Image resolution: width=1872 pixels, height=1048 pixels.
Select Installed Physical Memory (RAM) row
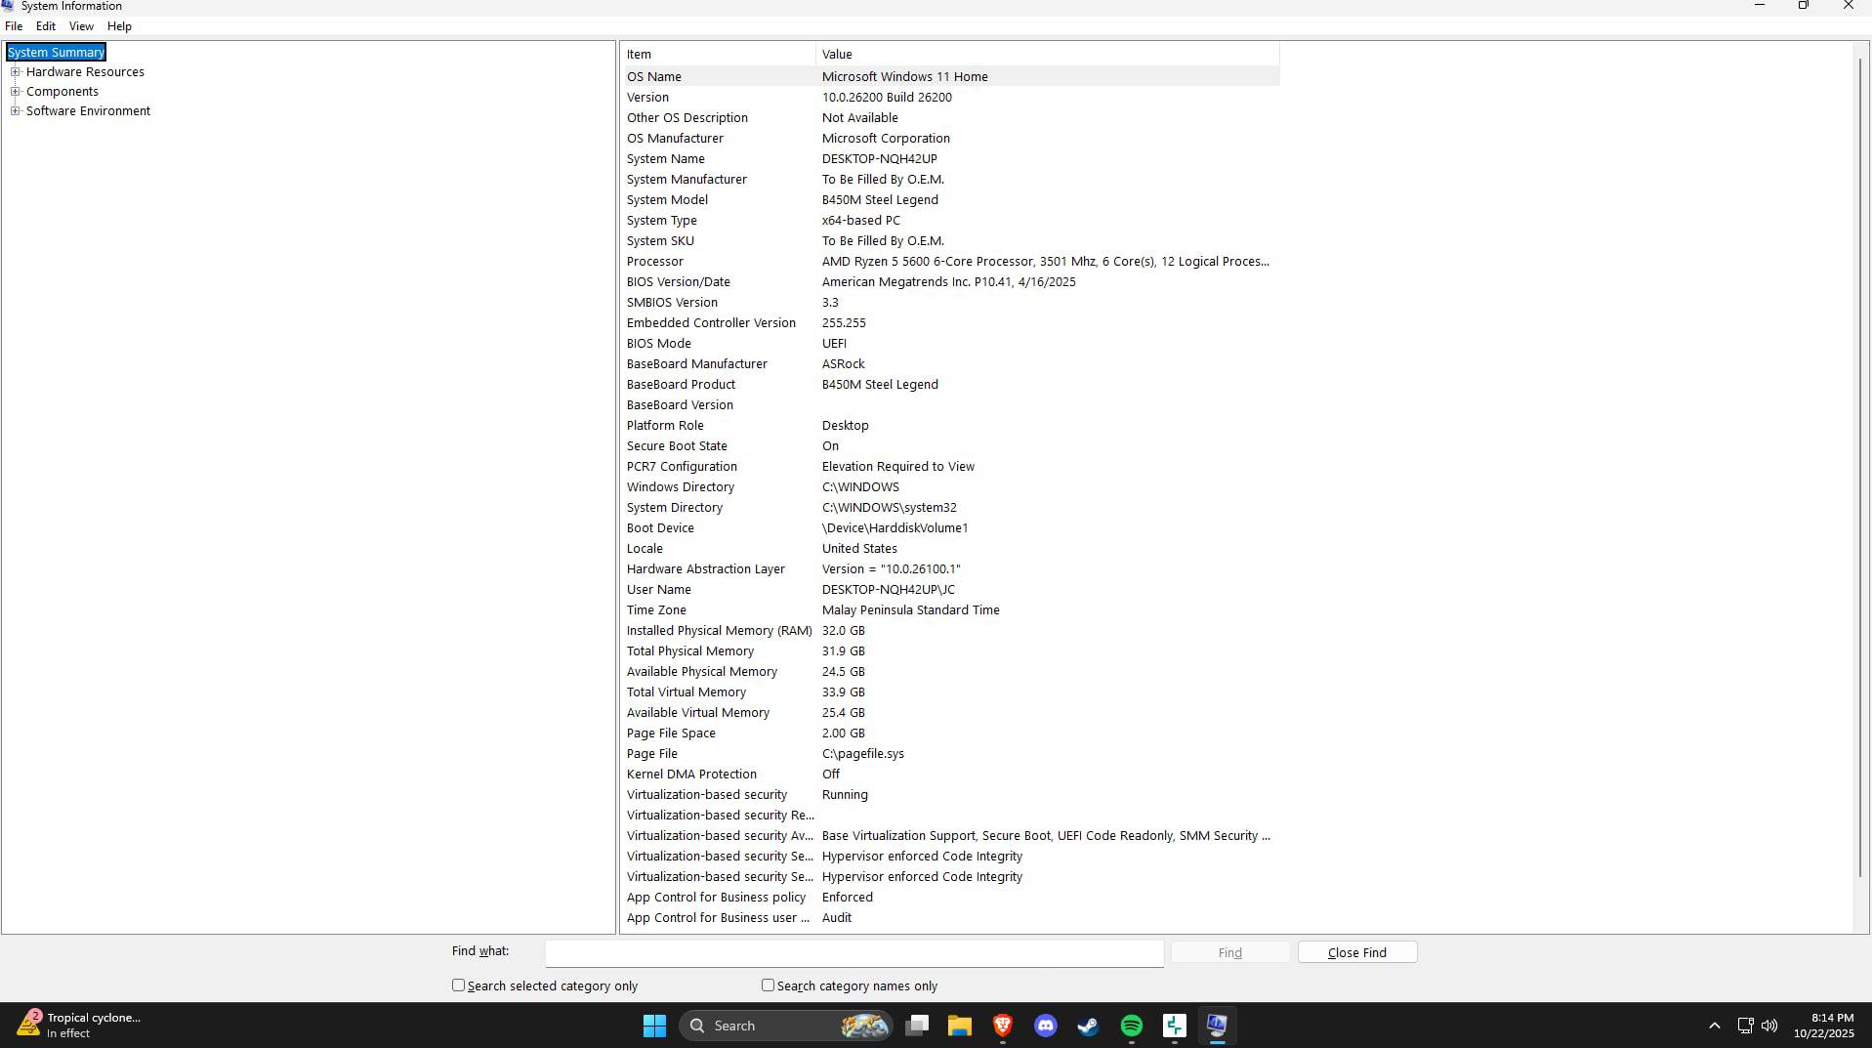point(950,631)
